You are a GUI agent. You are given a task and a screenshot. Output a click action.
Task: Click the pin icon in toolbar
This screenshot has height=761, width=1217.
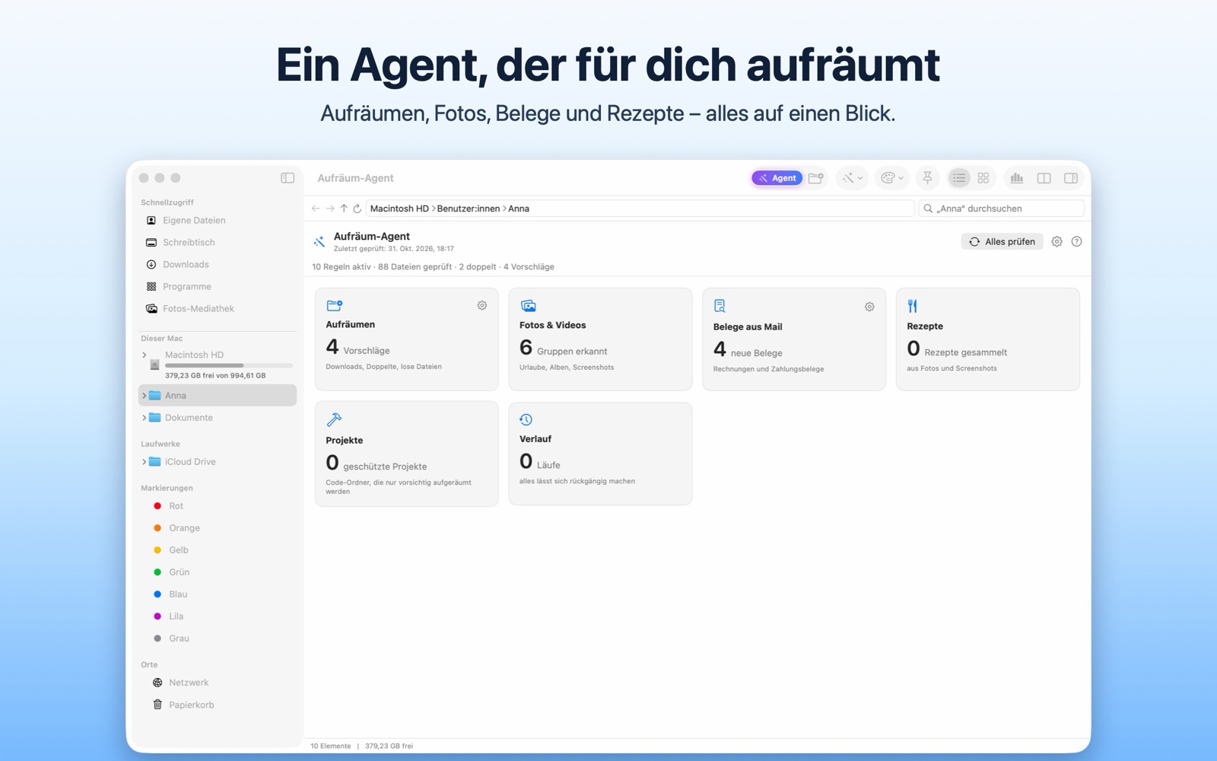(x=927, y=178)
